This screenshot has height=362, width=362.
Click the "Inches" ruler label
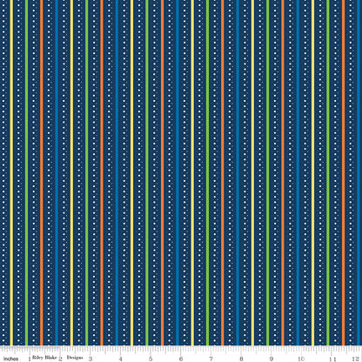click(x=10, y=359)
